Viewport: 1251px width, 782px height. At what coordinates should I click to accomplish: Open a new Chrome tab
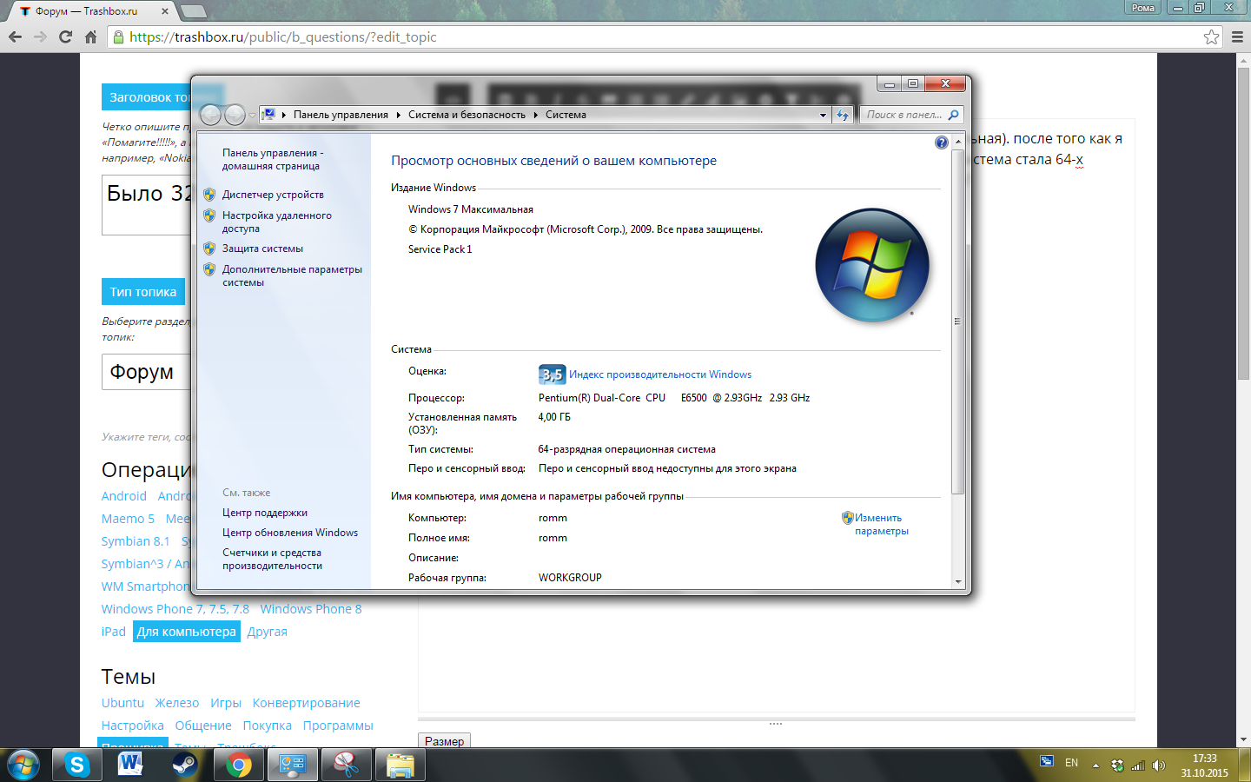pos(192,11)
